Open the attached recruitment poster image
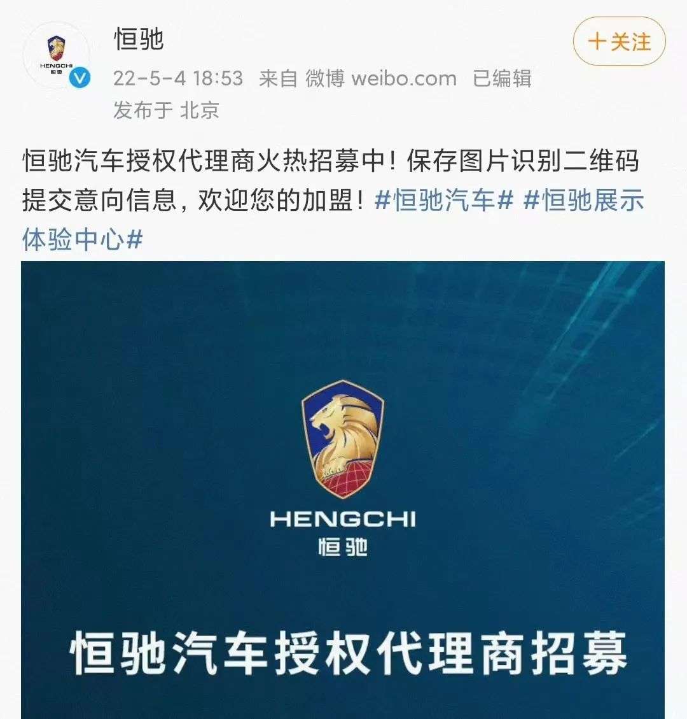This screenshot has height=719, width=687. pos(343,490)
